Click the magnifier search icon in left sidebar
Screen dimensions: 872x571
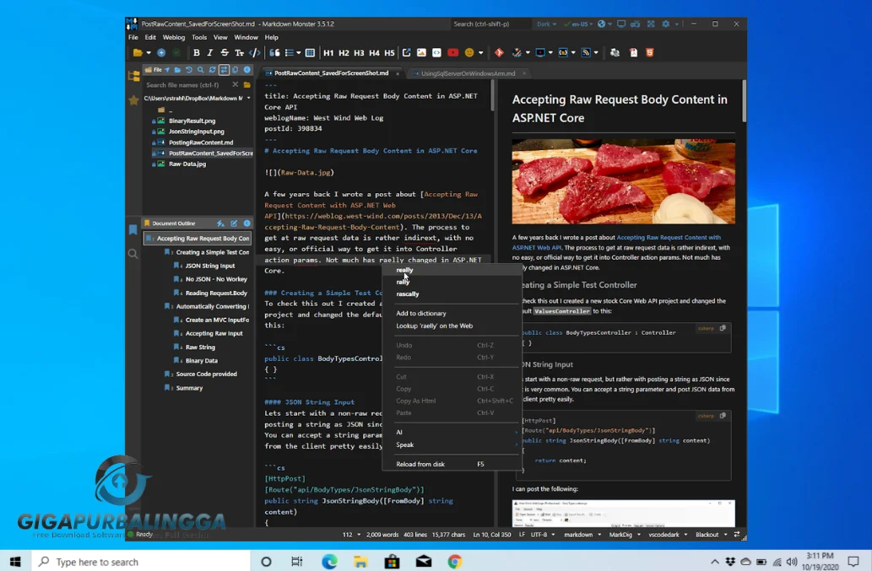(133, 254)
